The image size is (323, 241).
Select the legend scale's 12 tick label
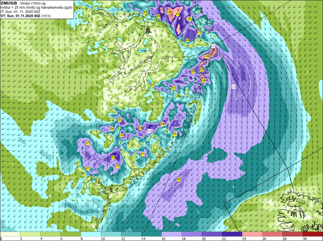click(123, 239)
